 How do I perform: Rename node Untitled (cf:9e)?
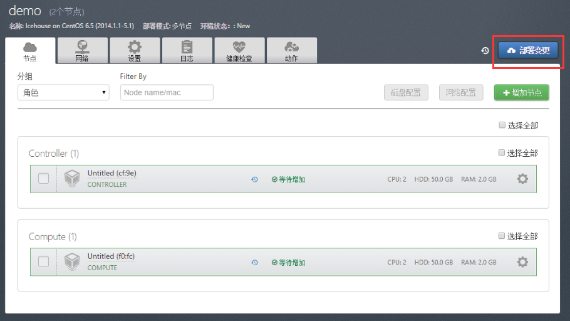pyautogui.click(x=112, y=173)
